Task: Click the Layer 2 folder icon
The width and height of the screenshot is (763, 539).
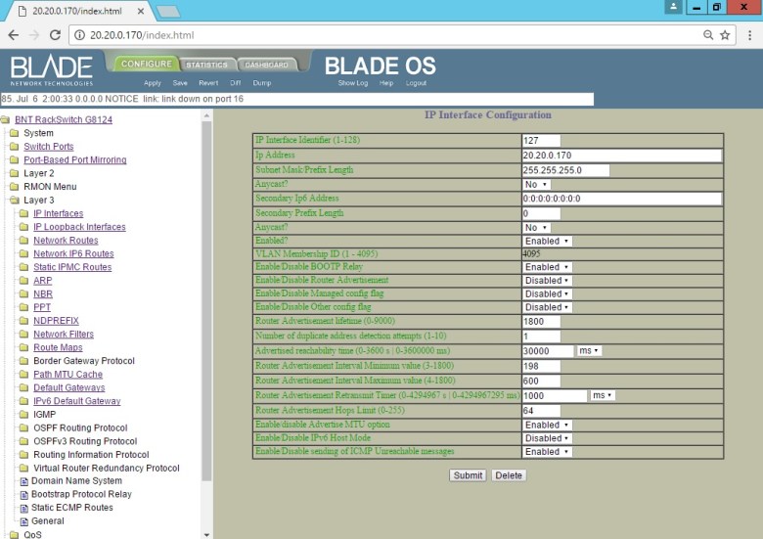Action: (15, 173)
